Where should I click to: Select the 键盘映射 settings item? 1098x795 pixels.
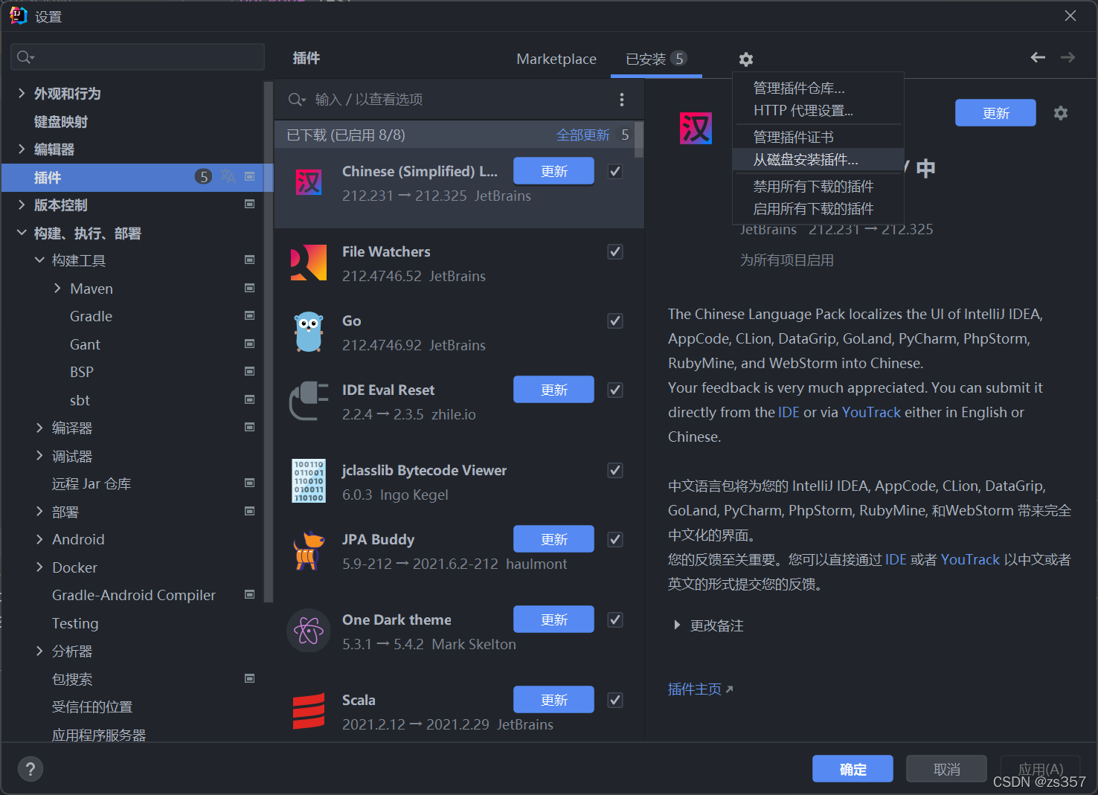tap(61, 121)
